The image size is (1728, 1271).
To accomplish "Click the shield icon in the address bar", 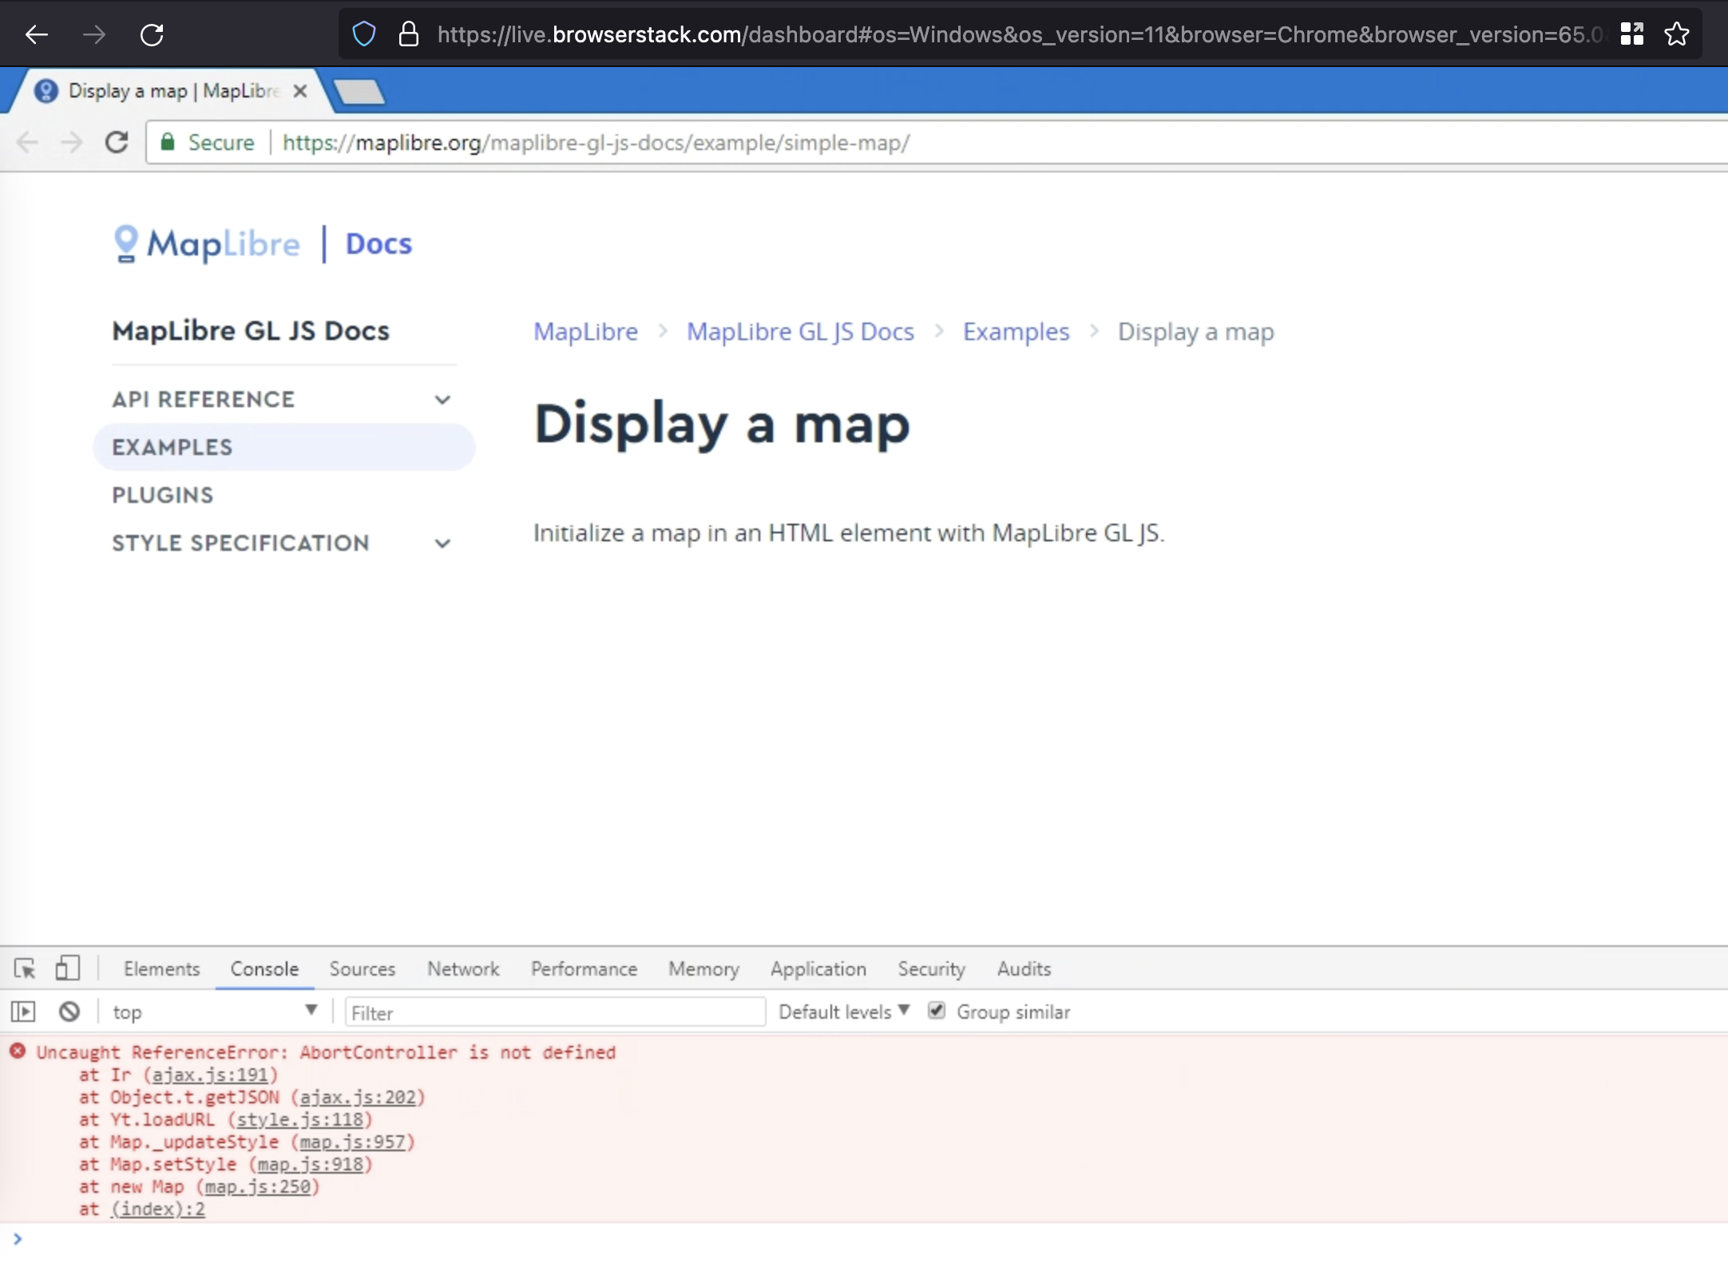I will point(363,34).
